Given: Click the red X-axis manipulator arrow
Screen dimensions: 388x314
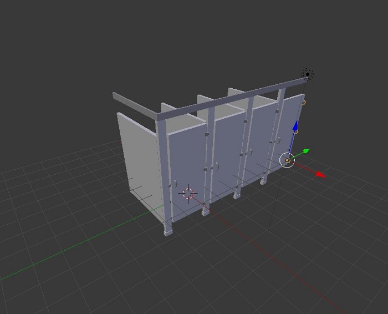Looking at the screenshot, I should pos(321,175).
